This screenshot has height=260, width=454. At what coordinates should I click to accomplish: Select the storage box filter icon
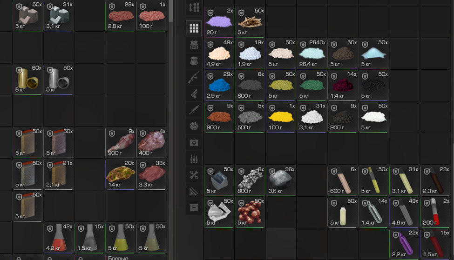click(x=194, y=207)
